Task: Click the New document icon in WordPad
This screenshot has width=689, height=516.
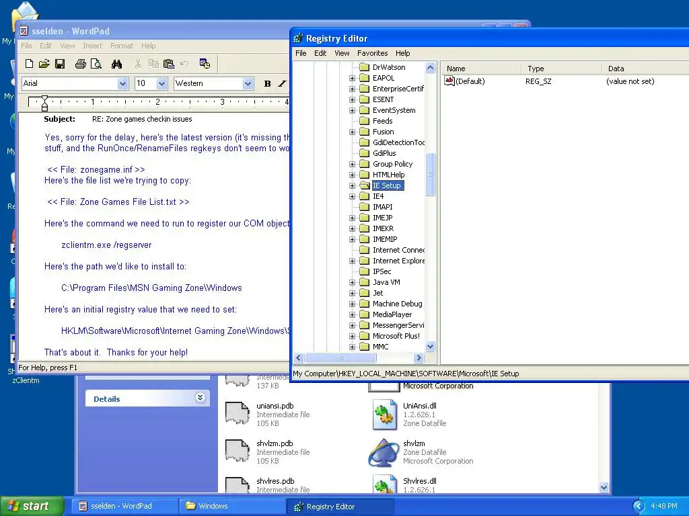Action: click(x=29, y=64)
